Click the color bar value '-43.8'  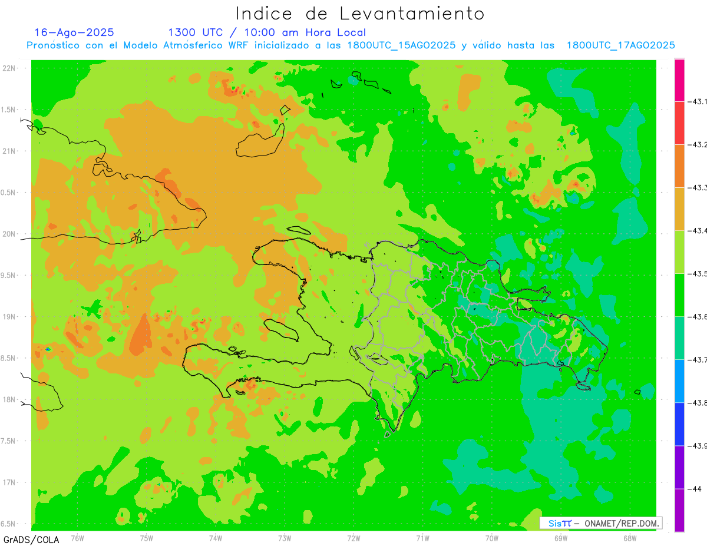point(696,403)
